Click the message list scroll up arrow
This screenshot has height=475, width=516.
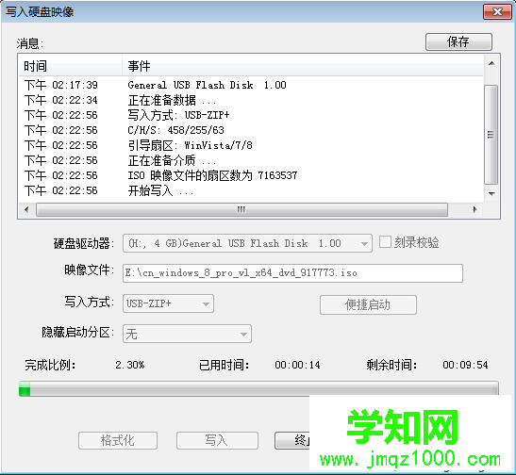pyautogui.click(x=491, y=63)
